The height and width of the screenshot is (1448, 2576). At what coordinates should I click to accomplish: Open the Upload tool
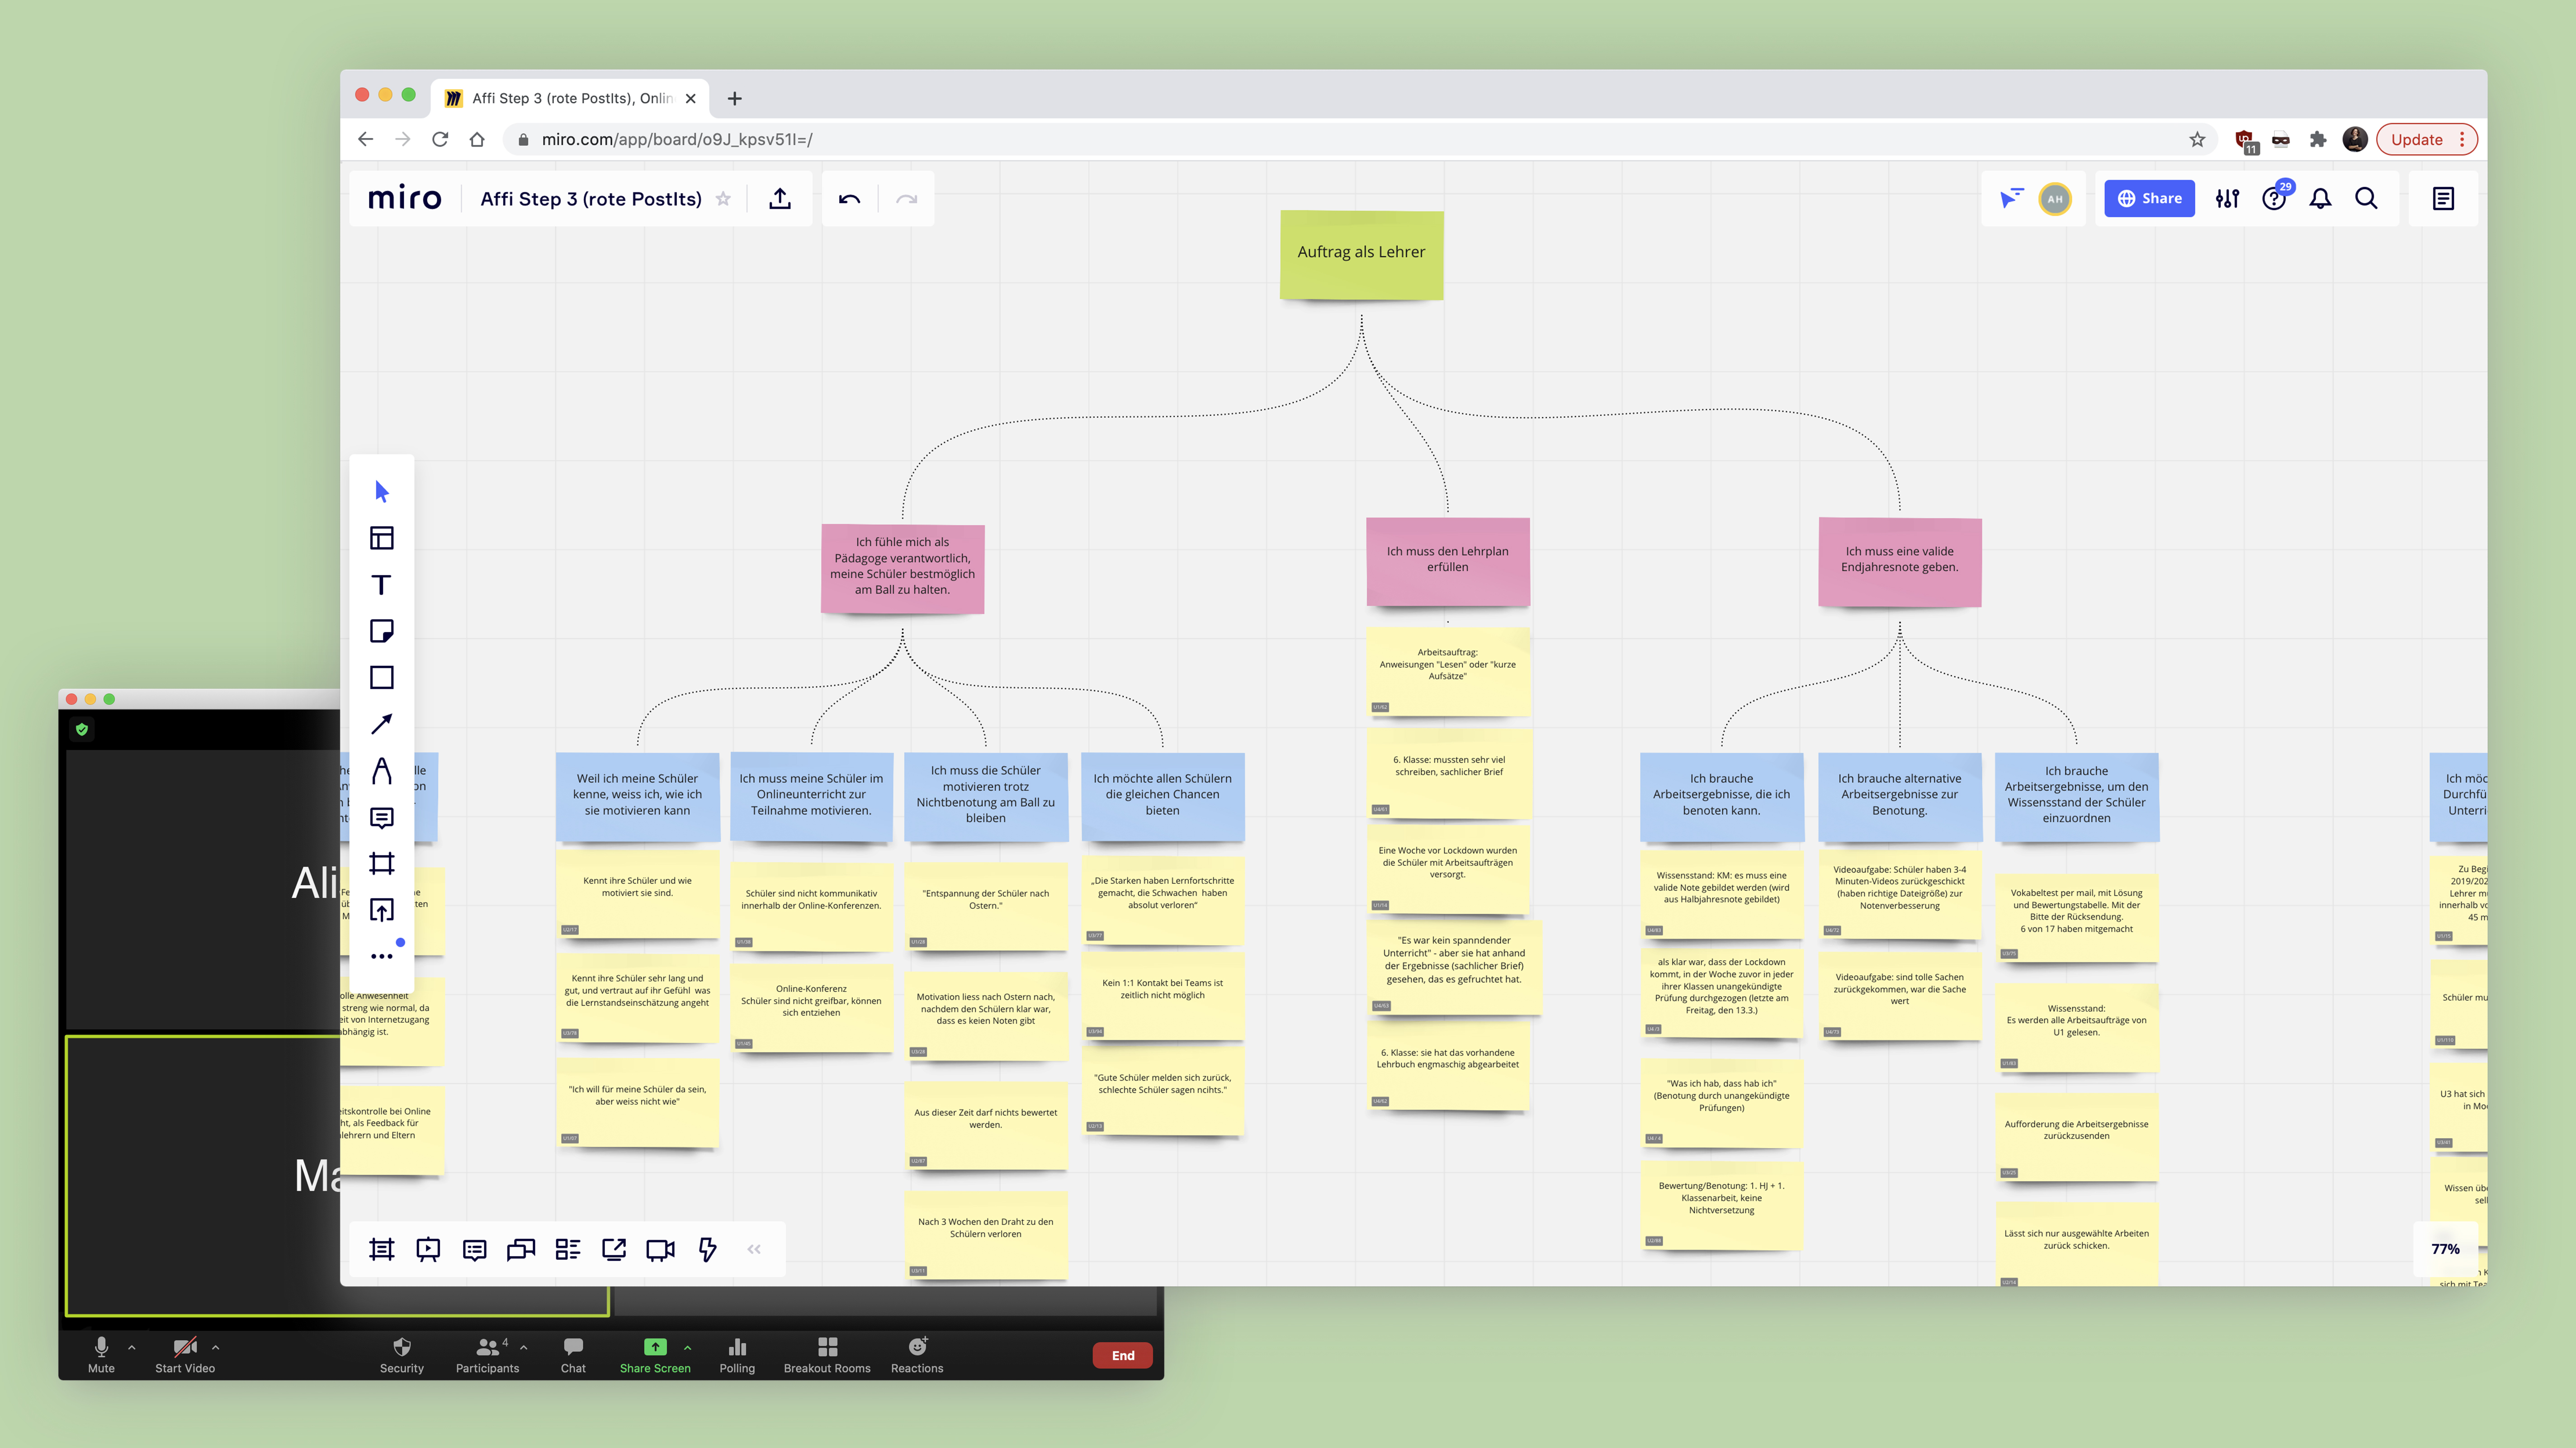[381, 910]
